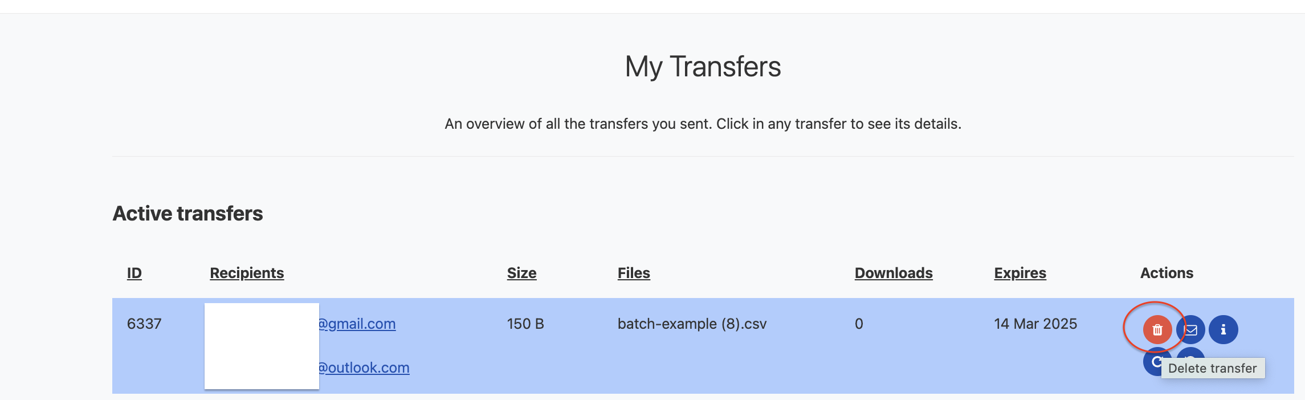
Task: Open the gmail.com recipient email link
Action: pyautogui.click(x=356, y=324)
